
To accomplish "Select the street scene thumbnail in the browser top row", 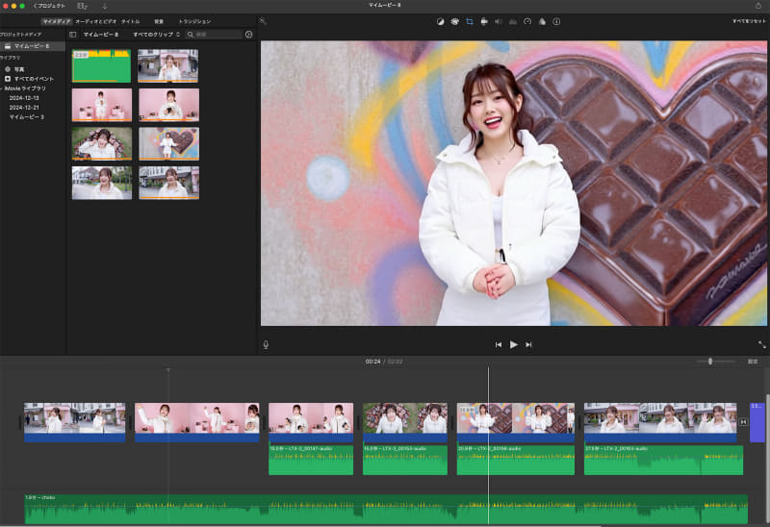I will [x=168, y=65].
